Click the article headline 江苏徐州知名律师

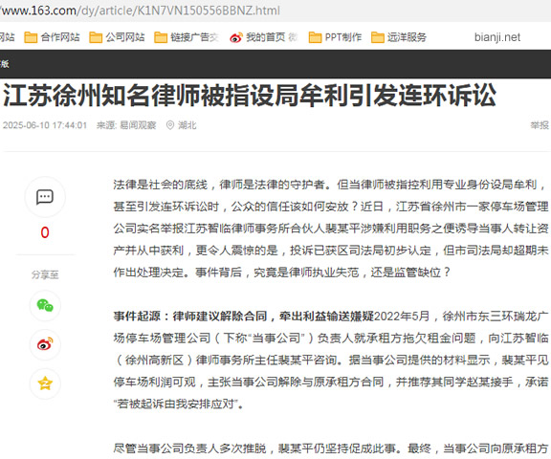[x=250, y=96]
